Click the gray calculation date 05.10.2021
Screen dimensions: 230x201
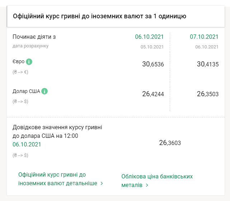click(152, 47)
